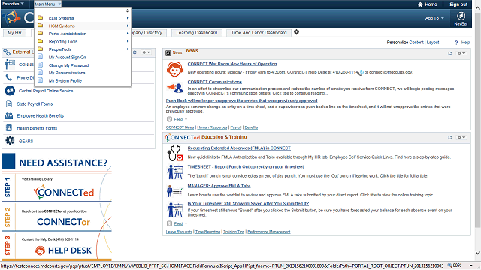Open the Favorites dropdown
481x270 pixels.
click(x=13, y=4)
